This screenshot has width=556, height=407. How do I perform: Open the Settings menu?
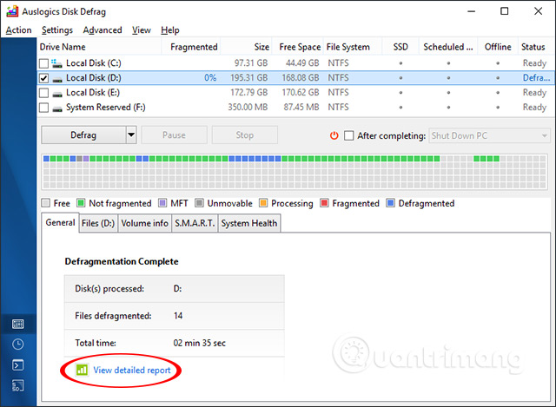click(x=57, y=30)
